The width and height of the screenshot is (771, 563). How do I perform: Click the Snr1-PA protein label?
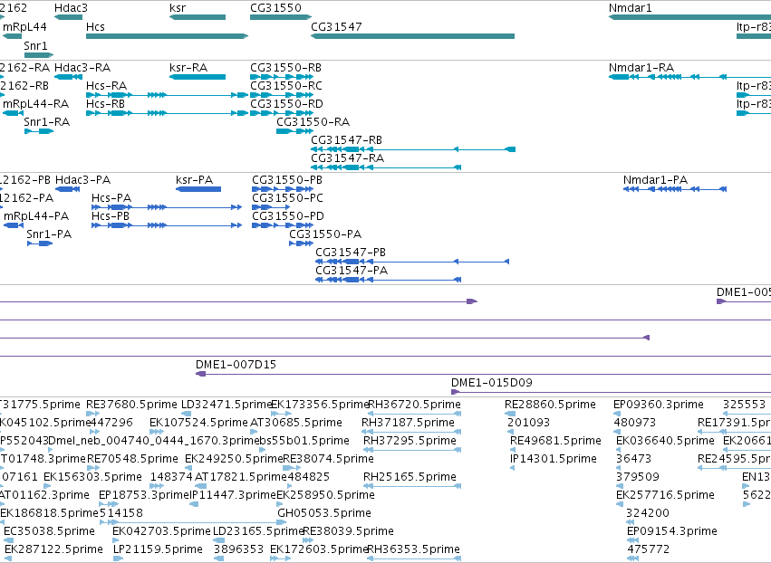tap(49, 234)
